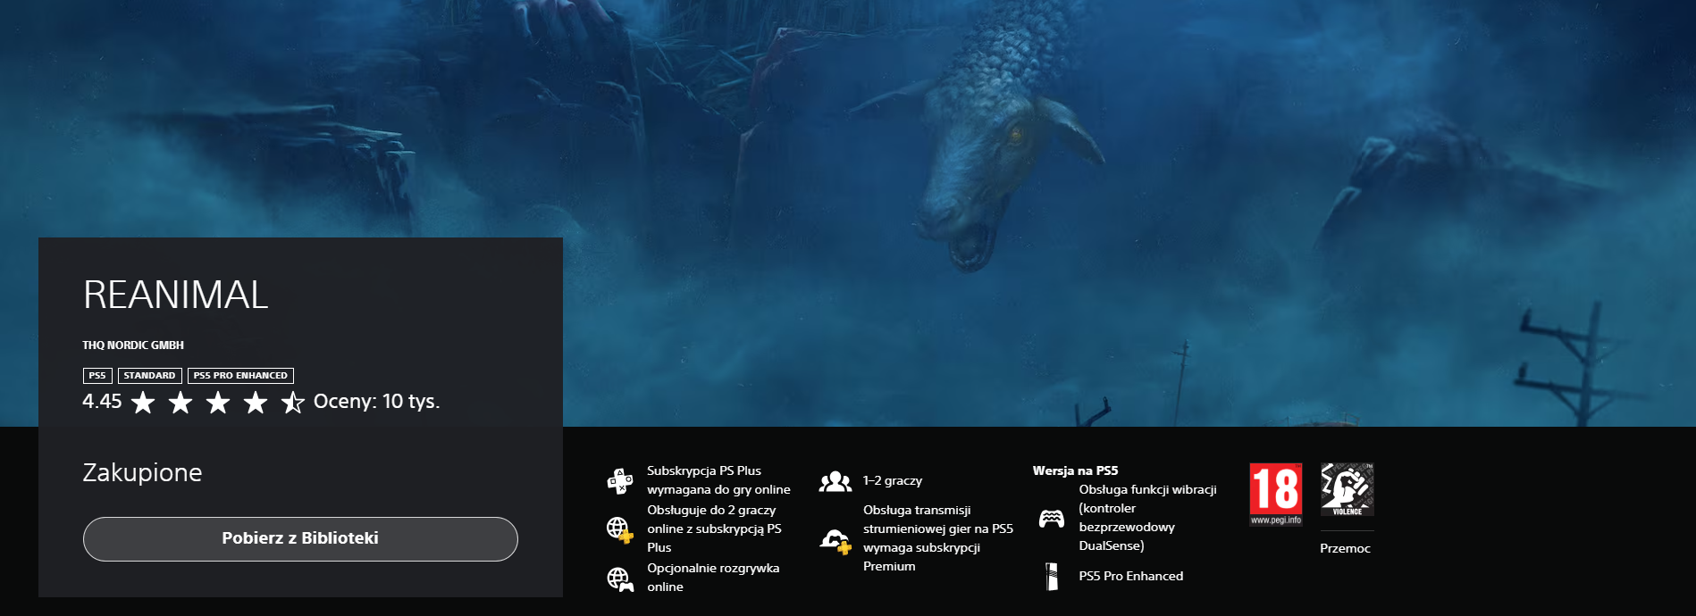Click the THQ NORDIC GMBH publisher name
1696x616 pixels.
point(133,345)
